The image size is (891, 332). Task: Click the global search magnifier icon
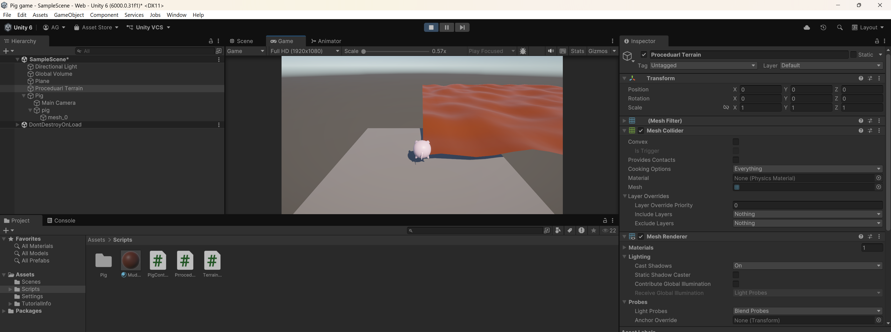coord(839,27)
